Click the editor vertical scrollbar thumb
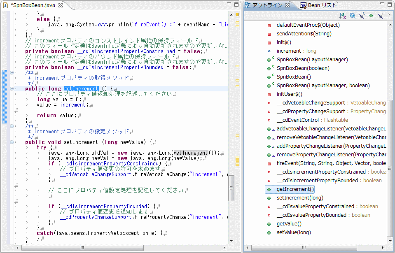Image resolution: width=395 pixels, height=253 pixels. [x=231, y=188]
